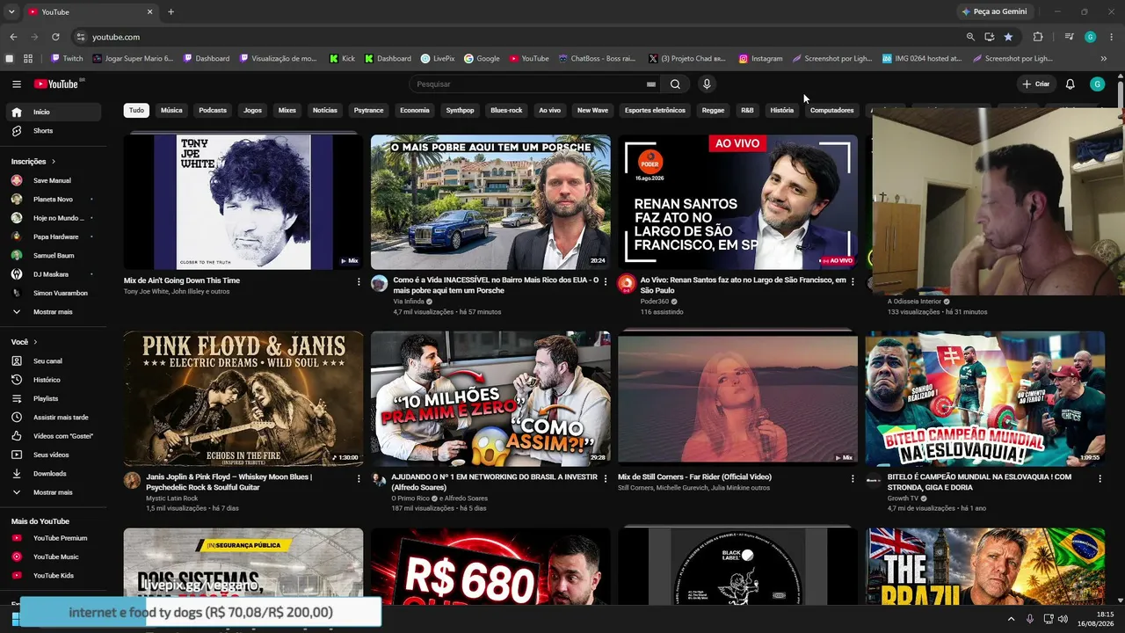Open YouTube Kids from the sidebar
Viewport: 1125px width, 633px height.
54,576
